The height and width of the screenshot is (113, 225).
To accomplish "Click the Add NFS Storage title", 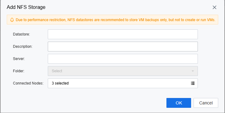I will coord(26,7).
